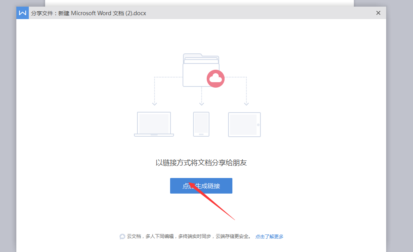Click the smartphone device illustration
The height and width of the screenshot is (252, 413).
tap(201, 124)
